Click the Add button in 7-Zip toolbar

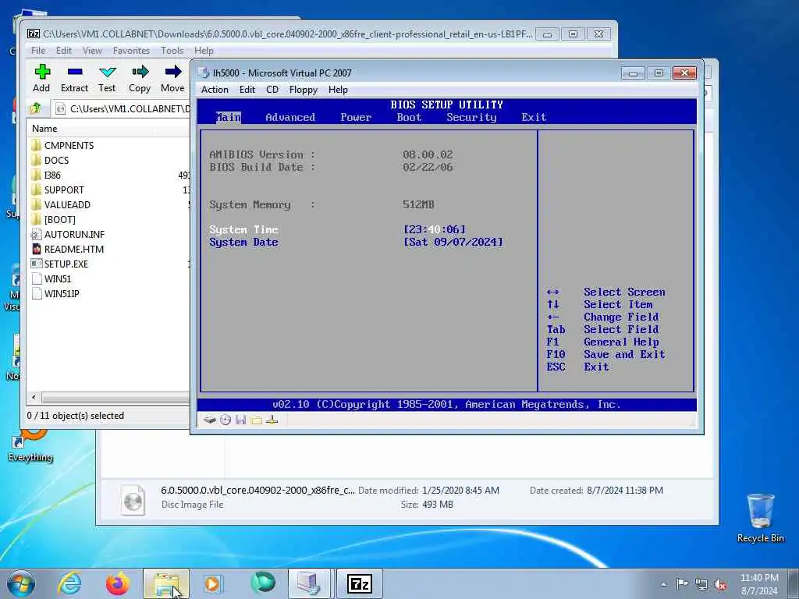pyautogui.click(x=42, y=79)
